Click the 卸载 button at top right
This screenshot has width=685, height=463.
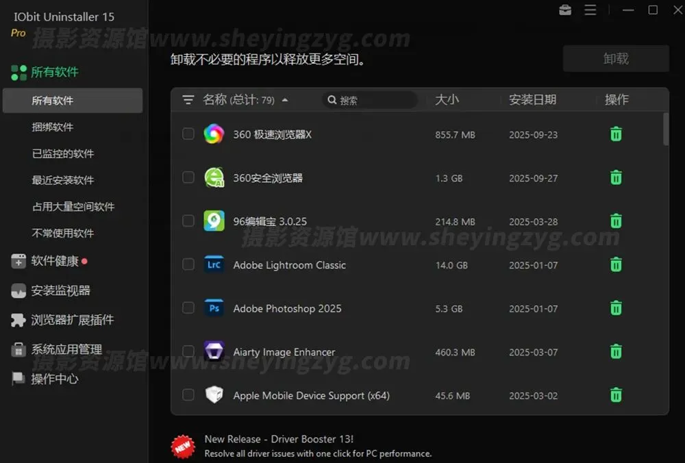coord(616,58)
